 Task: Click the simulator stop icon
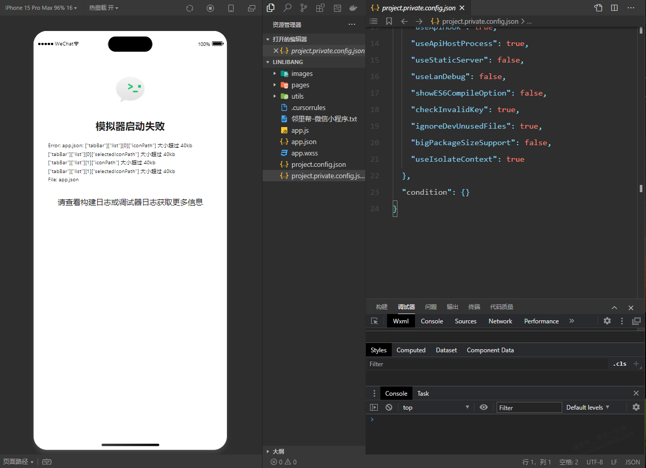tap(210, 8)
